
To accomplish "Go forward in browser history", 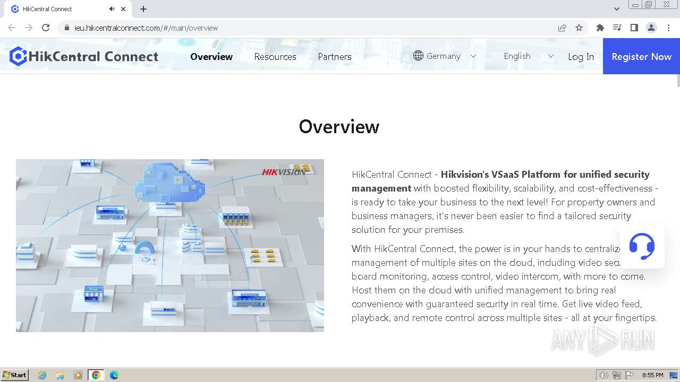I will tap(29, 28).
